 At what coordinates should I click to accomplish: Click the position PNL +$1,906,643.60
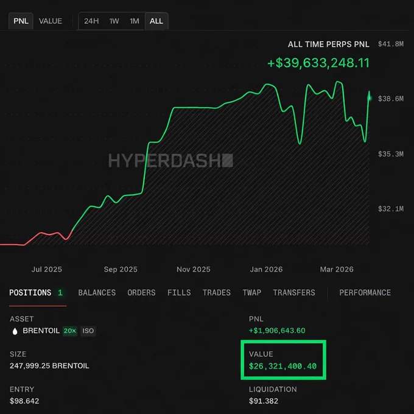point(277,331)
